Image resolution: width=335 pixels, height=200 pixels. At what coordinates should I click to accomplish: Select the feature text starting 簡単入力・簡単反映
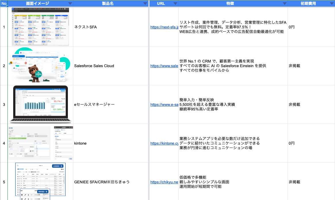point(207,105)
